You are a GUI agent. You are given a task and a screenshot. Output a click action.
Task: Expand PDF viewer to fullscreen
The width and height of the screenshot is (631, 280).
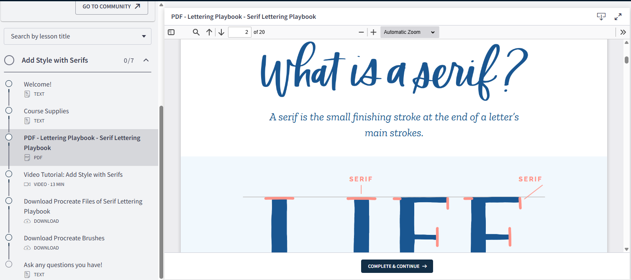pos(618,17)
